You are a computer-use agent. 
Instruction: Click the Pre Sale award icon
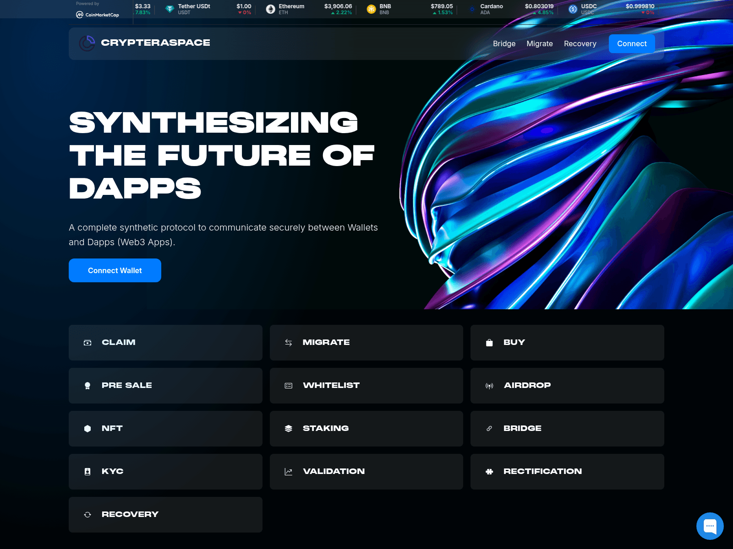coord(88,386)
